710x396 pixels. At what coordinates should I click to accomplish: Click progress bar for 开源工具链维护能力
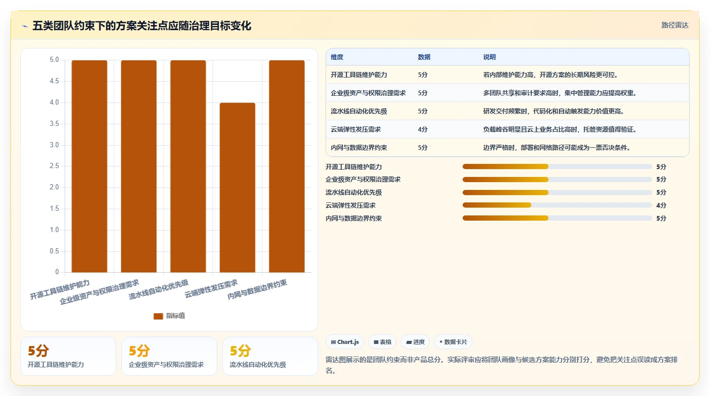[x=557, y=167]
